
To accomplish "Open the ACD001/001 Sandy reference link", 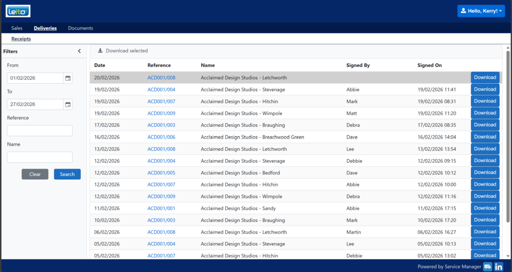I will click(x=161, y=208).
